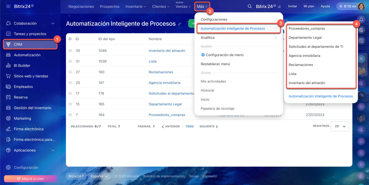The height and width of the screenshot is (185, 369).
Task: Expand the Colaboración sidebar section
Action: (53, 23)
